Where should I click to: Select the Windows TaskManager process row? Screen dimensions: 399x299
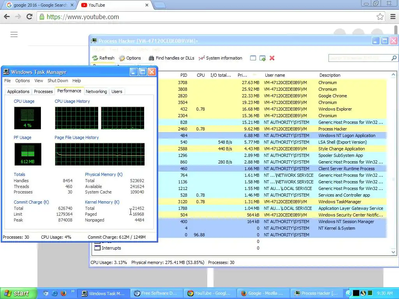click(x=272, y=202)
